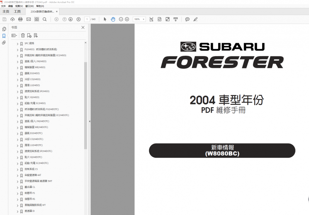Collapse the navigation pane side arrow
The width and height of the screenshot is (309, 215).
pyautogui.click(x=90, y=121)
